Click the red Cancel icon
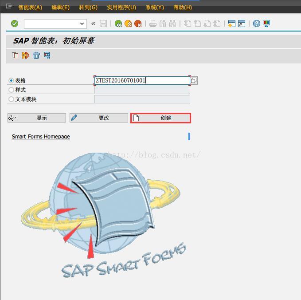 pos(138,24)
